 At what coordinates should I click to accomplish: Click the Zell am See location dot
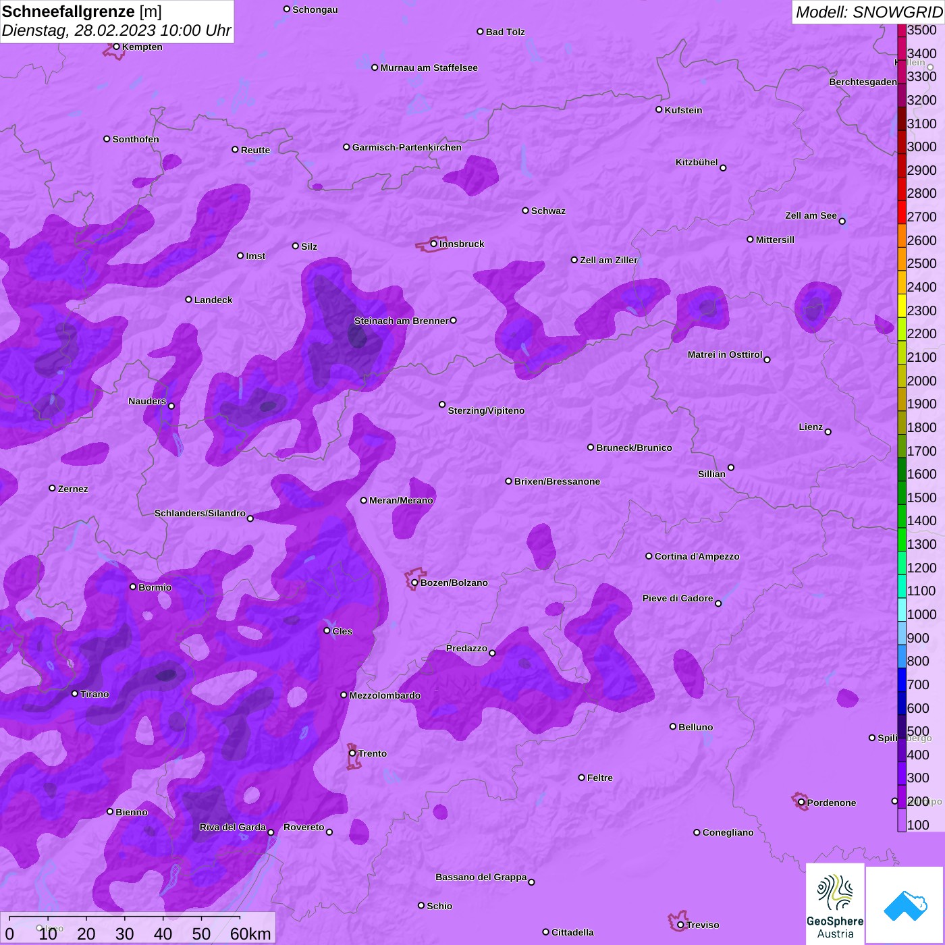pos(842,221)
